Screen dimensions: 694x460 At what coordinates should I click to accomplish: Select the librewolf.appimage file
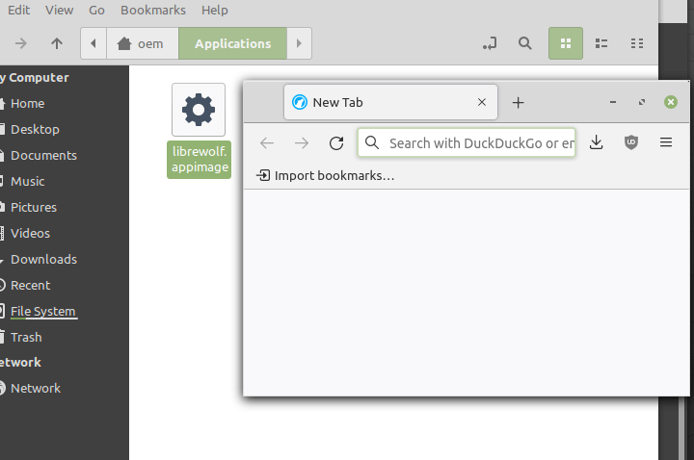199,130
